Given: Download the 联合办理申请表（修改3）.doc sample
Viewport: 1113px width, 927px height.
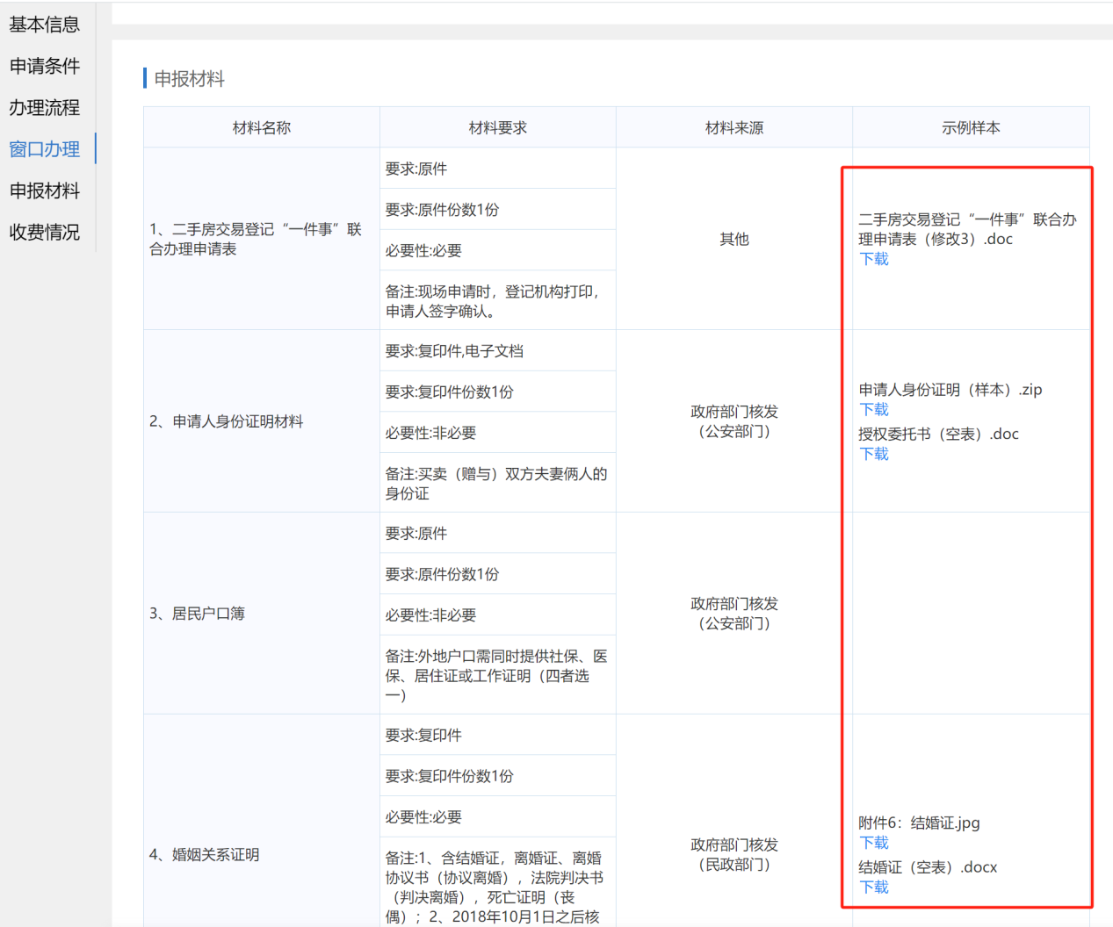Looking at the screenshot, I should pyautogui.click(x=874, y=259).
